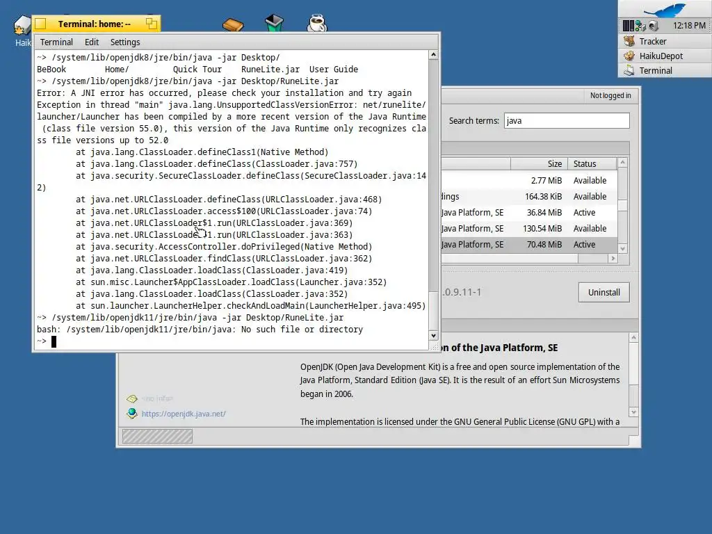Viewport: 712px width, 534px height.
Task: Click the striped progress bar in HaikuDepot
Action: click(157, 437)
